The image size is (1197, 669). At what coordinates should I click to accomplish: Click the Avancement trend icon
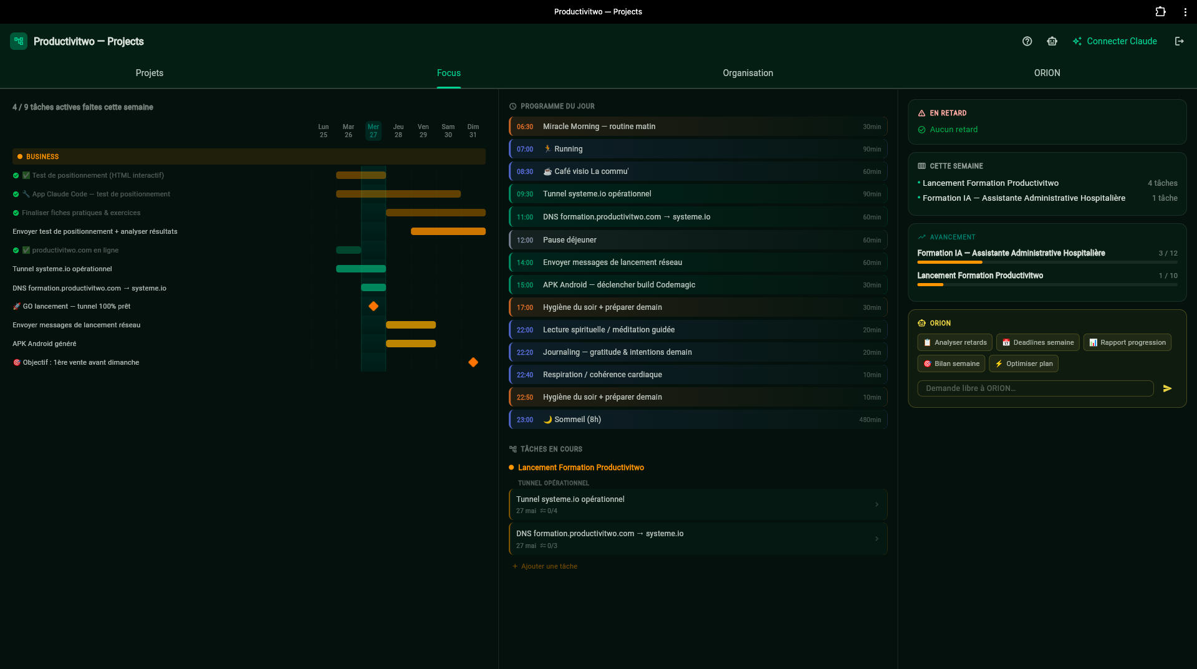tap(921, 237)
